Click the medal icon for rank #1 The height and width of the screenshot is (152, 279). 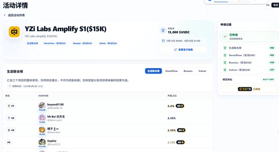coord(9,106)
